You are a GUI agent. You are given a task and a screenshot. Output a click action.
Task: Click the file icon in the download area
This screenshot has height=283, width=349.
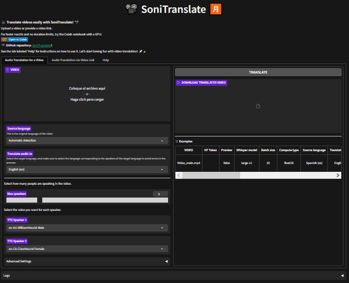pyautogui.click(x=258, y=106)
